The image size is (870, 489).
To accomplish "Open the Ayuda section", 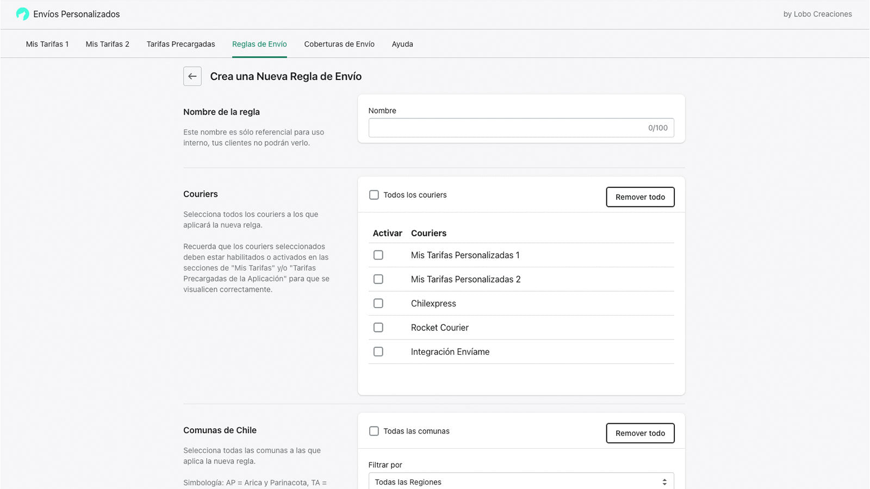I will pos(402,43).
